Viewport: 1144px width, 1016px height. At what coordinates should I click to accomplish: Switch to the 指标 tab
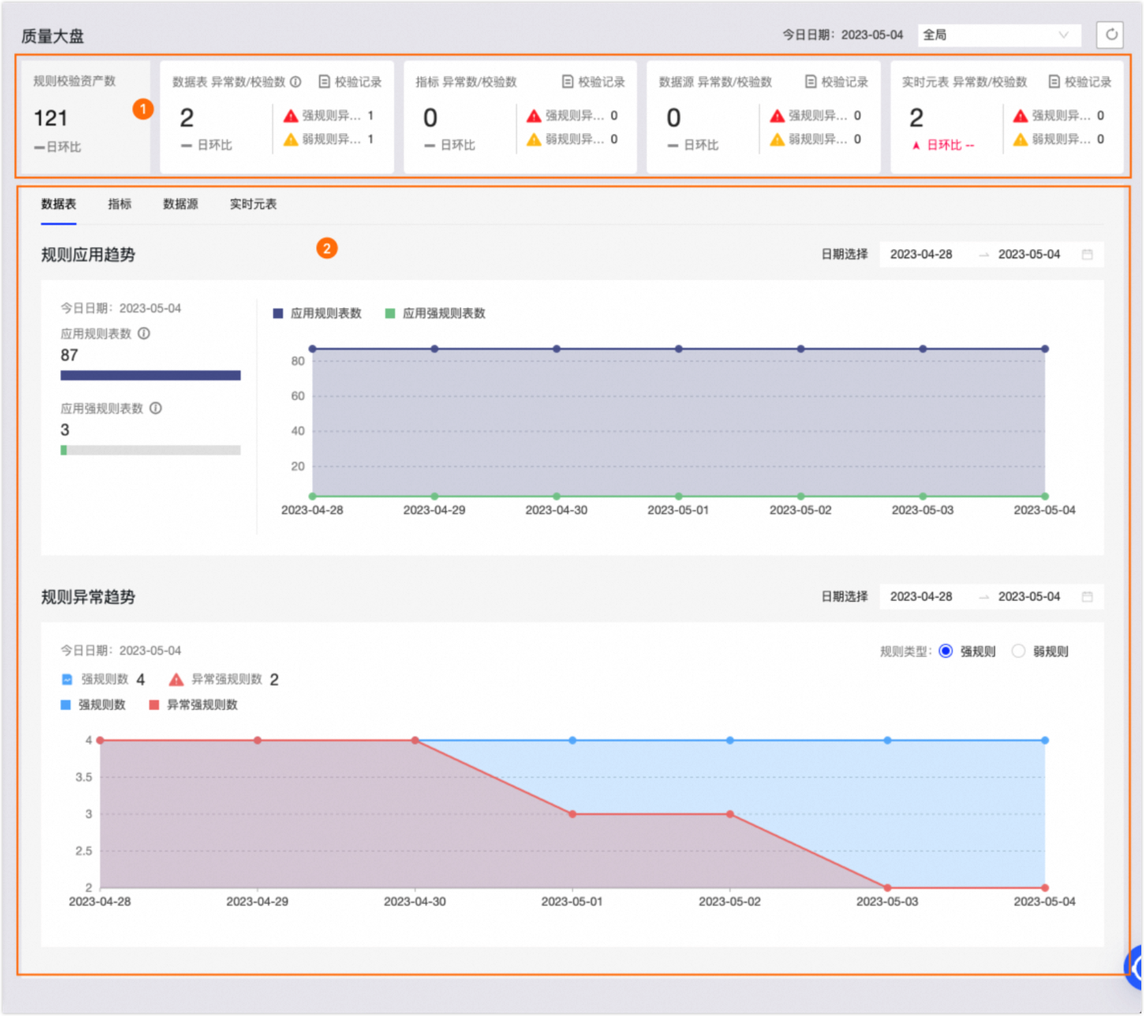(119, 204)
